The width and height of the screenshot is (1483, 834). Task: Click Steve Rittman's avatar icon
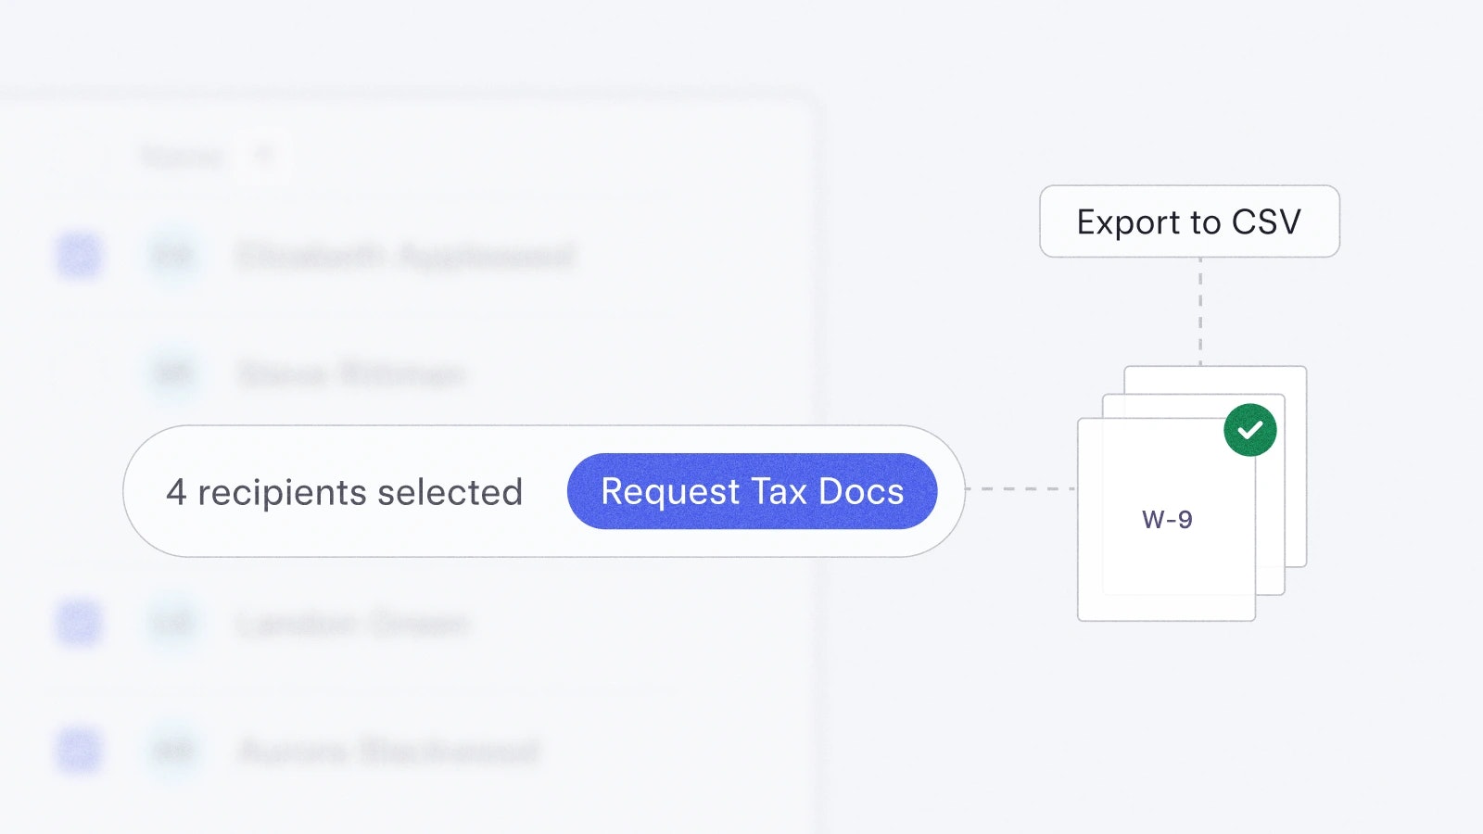point(173,374)
